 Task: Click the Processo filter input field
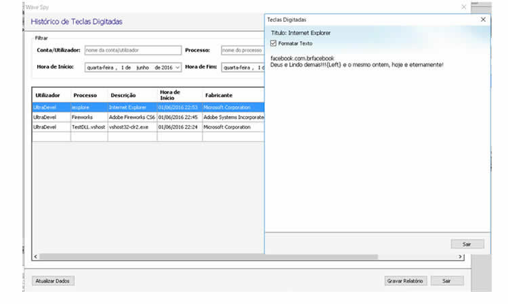(241, 50)
